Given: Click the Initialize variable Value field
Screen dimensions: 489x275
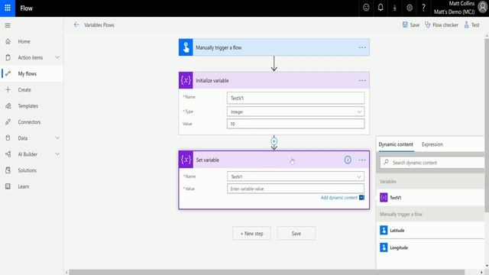Looking at the screenshot, I should pyautogui.click(x=296, y=124).
